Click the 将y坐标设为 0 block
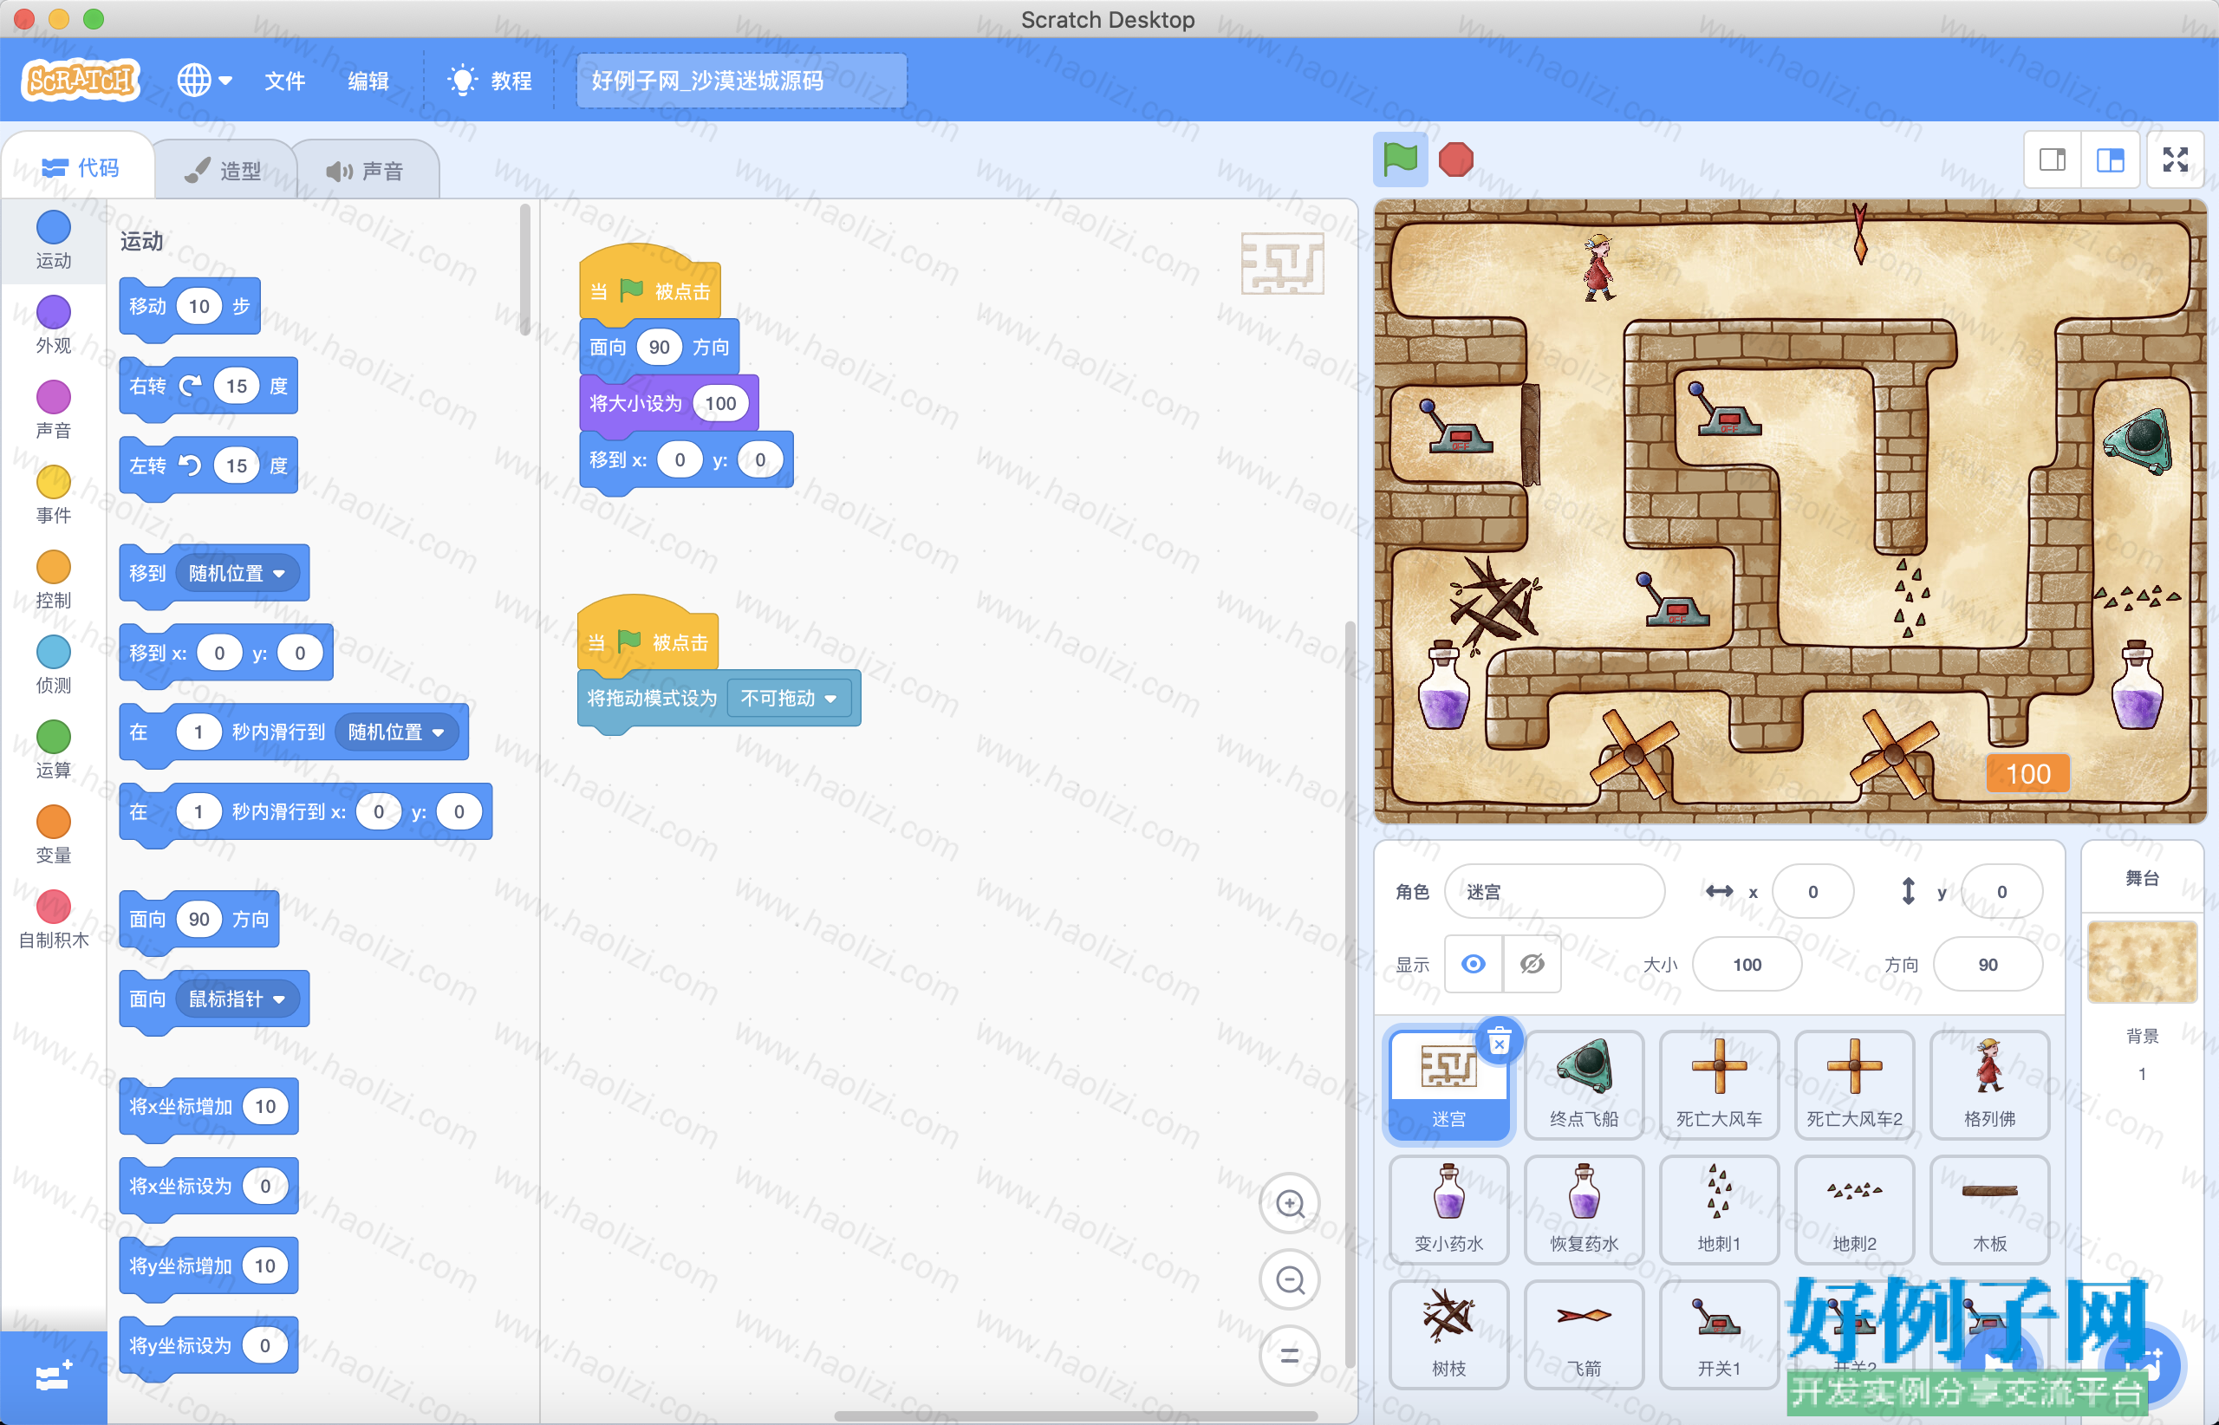The height and width of the screenshot is (1425, 2219). (x=208, y=1345)
